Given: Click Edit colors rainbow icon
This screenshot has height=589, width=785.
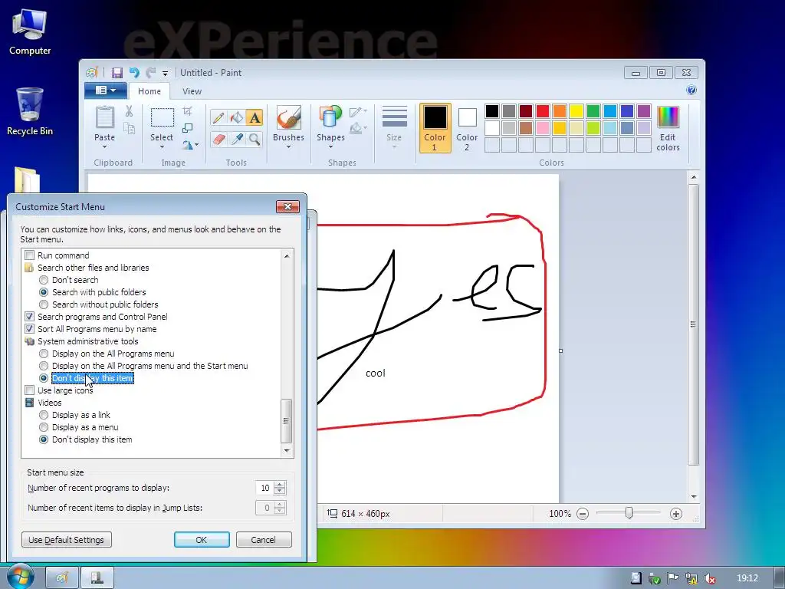Looking at the screenshot, I should click(x=668, y=118).
